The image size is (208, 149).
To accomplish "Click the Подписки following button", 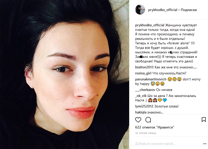I will click(x=189, y=10).
